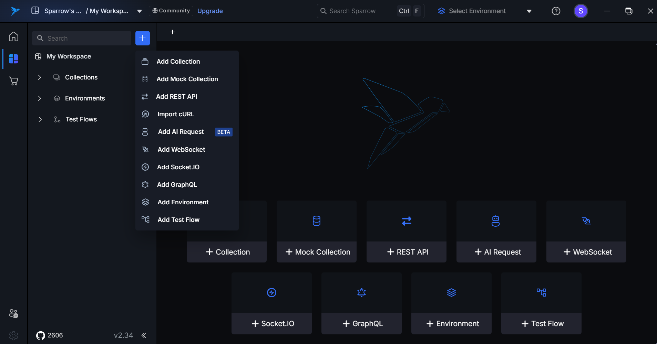Click the GitHub stars icon

point(41,335)
